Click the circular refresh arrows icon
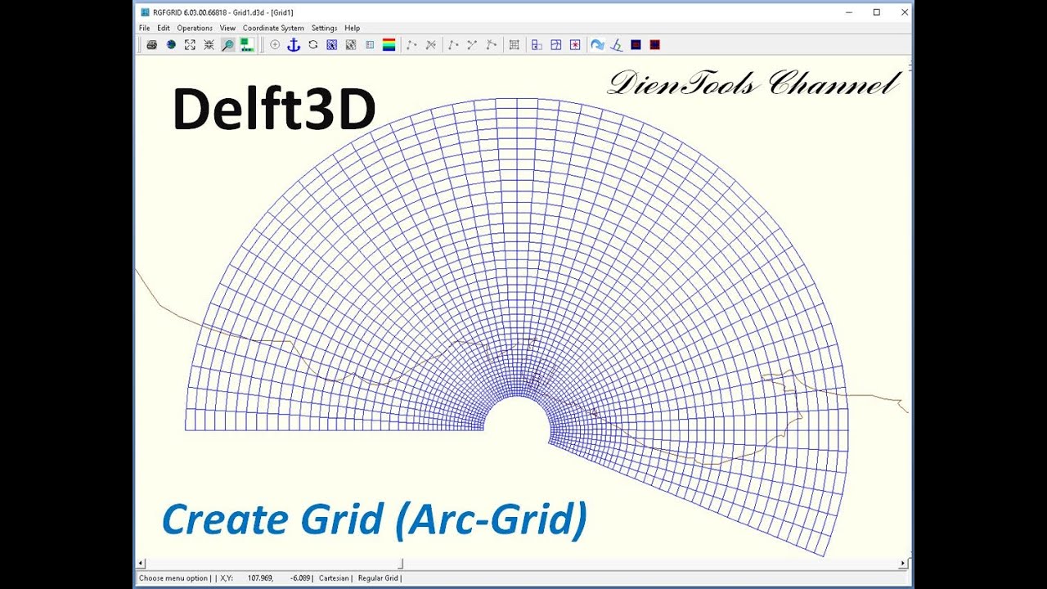Screen dimensions: 1047x589 312,45
